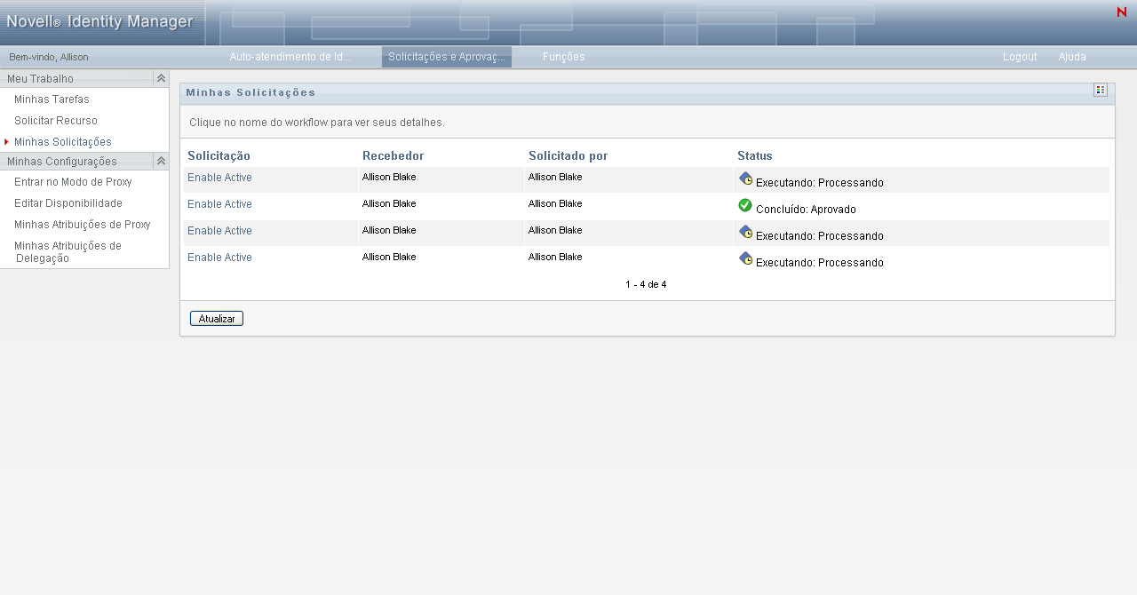Open the Auto-atendimento de Id... tab

[290, 57]
